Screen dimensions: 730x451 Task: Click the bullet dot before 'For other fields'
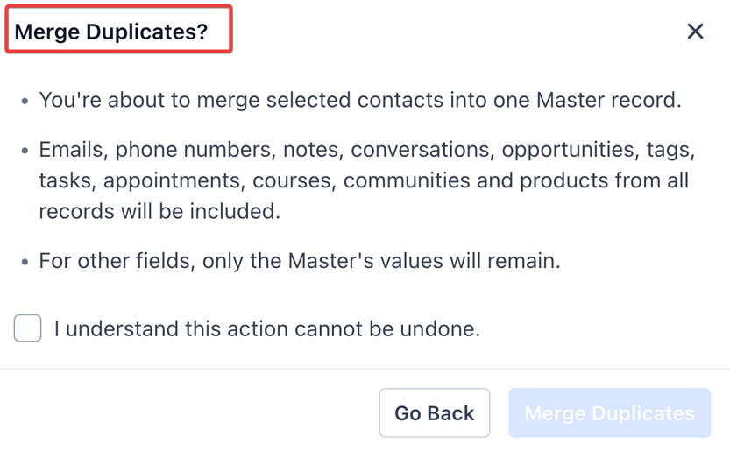[25, 262]
